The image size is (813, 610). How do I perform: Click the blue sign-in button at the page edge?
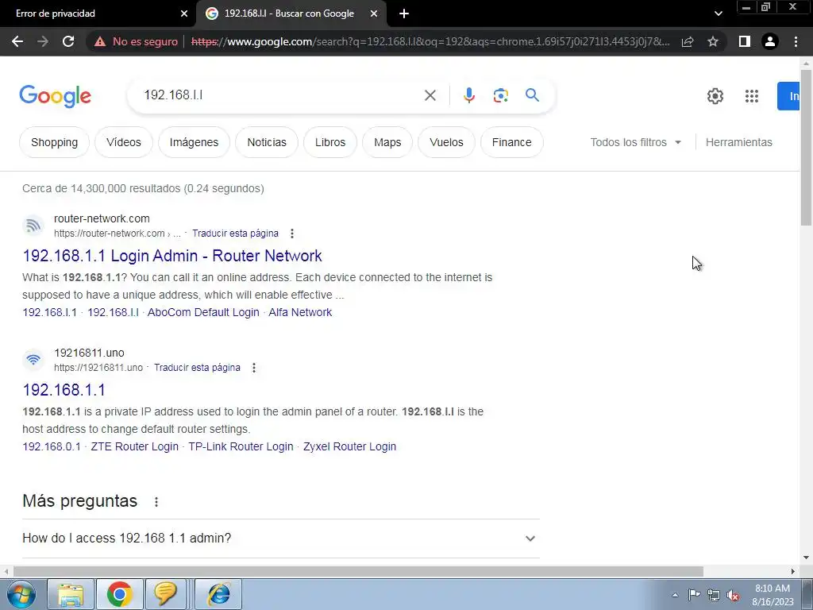point(788,96)
